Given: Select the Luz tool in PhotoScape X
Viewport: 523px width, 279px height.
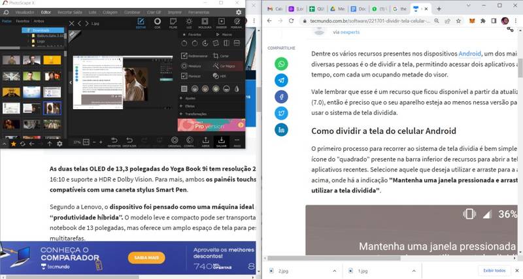Looking at the screenshot, I should pyautogui.click(x=189, y=24).
